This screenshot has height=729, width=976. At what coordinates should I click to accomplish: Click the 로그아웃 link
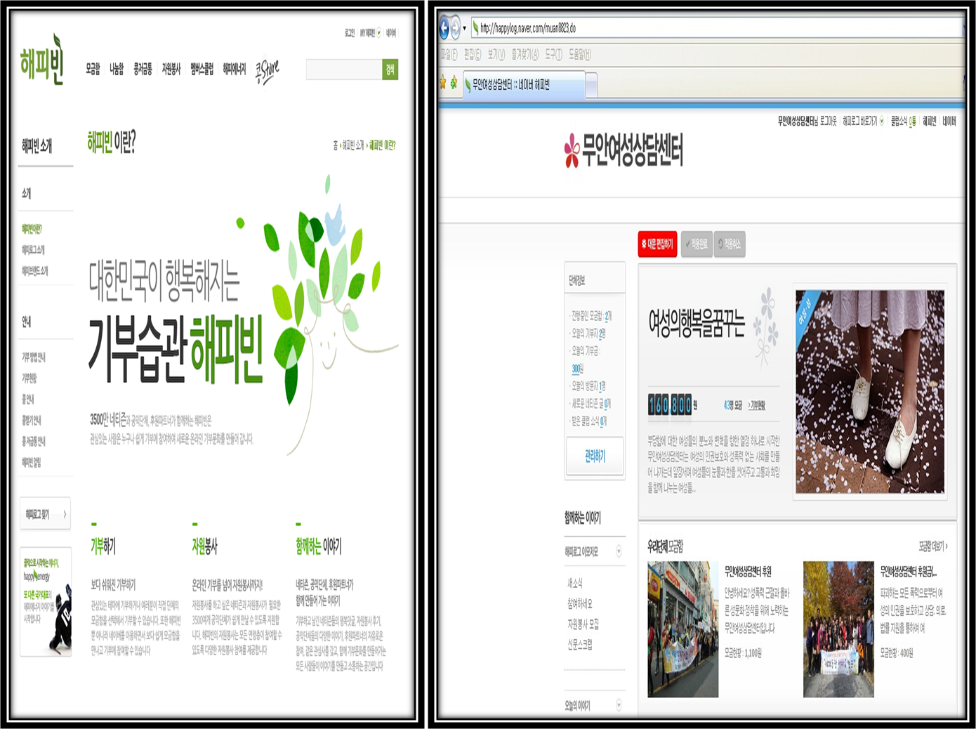829,121
